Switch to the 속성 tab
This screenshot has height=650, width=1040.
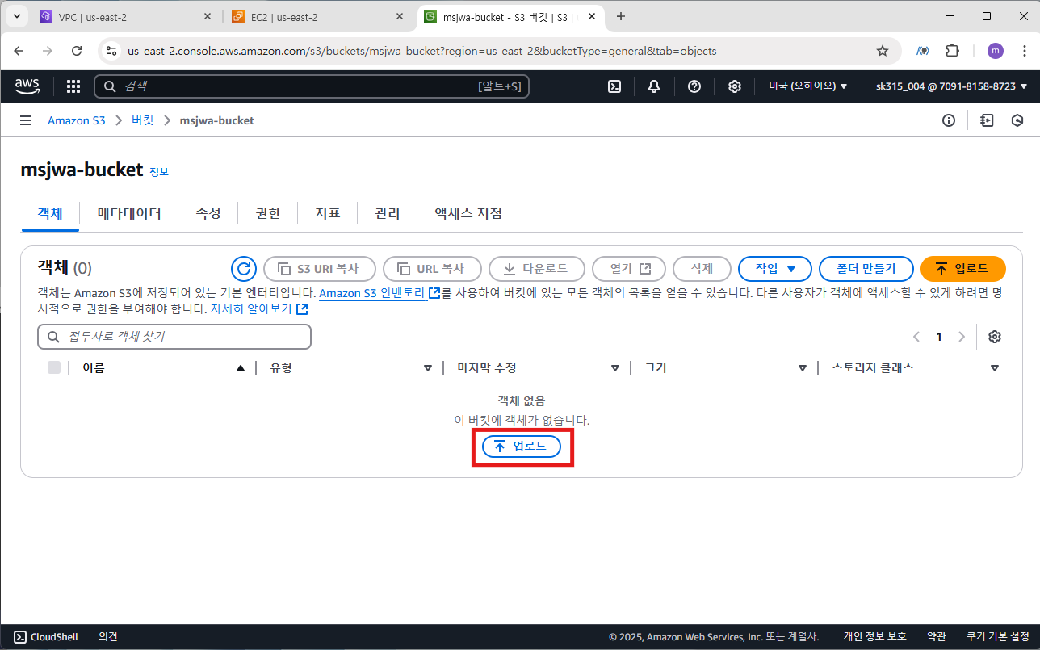pyautogui.click(x=208, y=213)
